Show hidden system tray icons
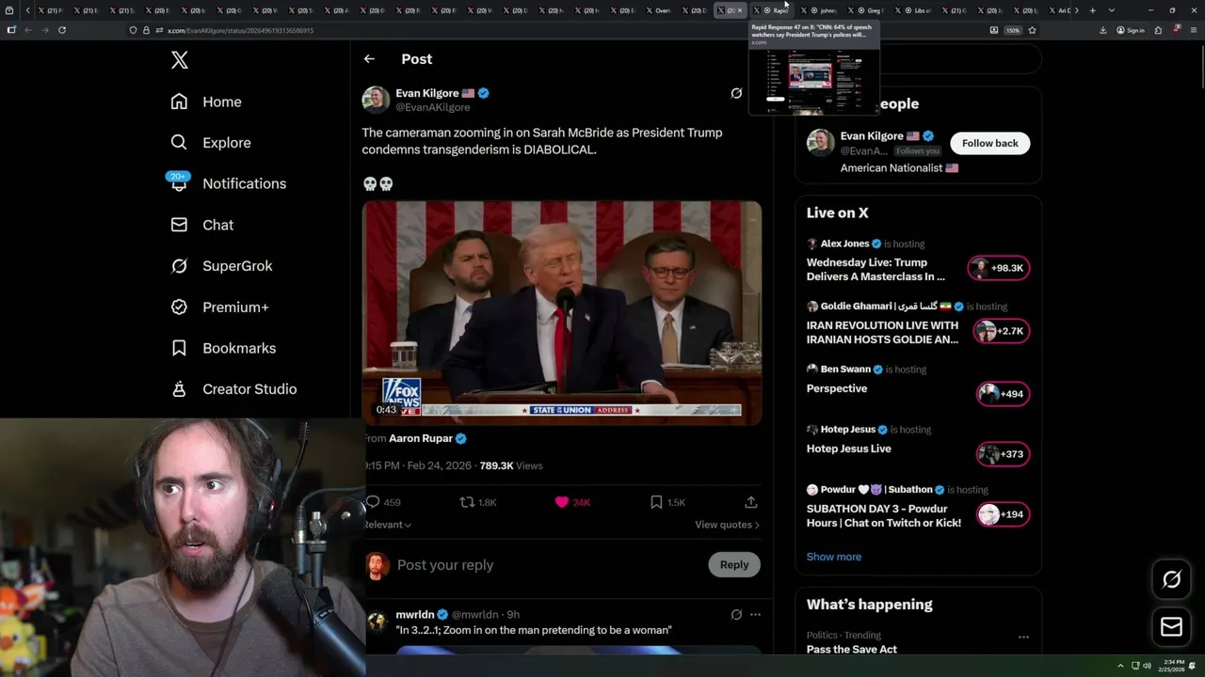This screenshot has width=1205, height=677. [x=1120, y=666]
